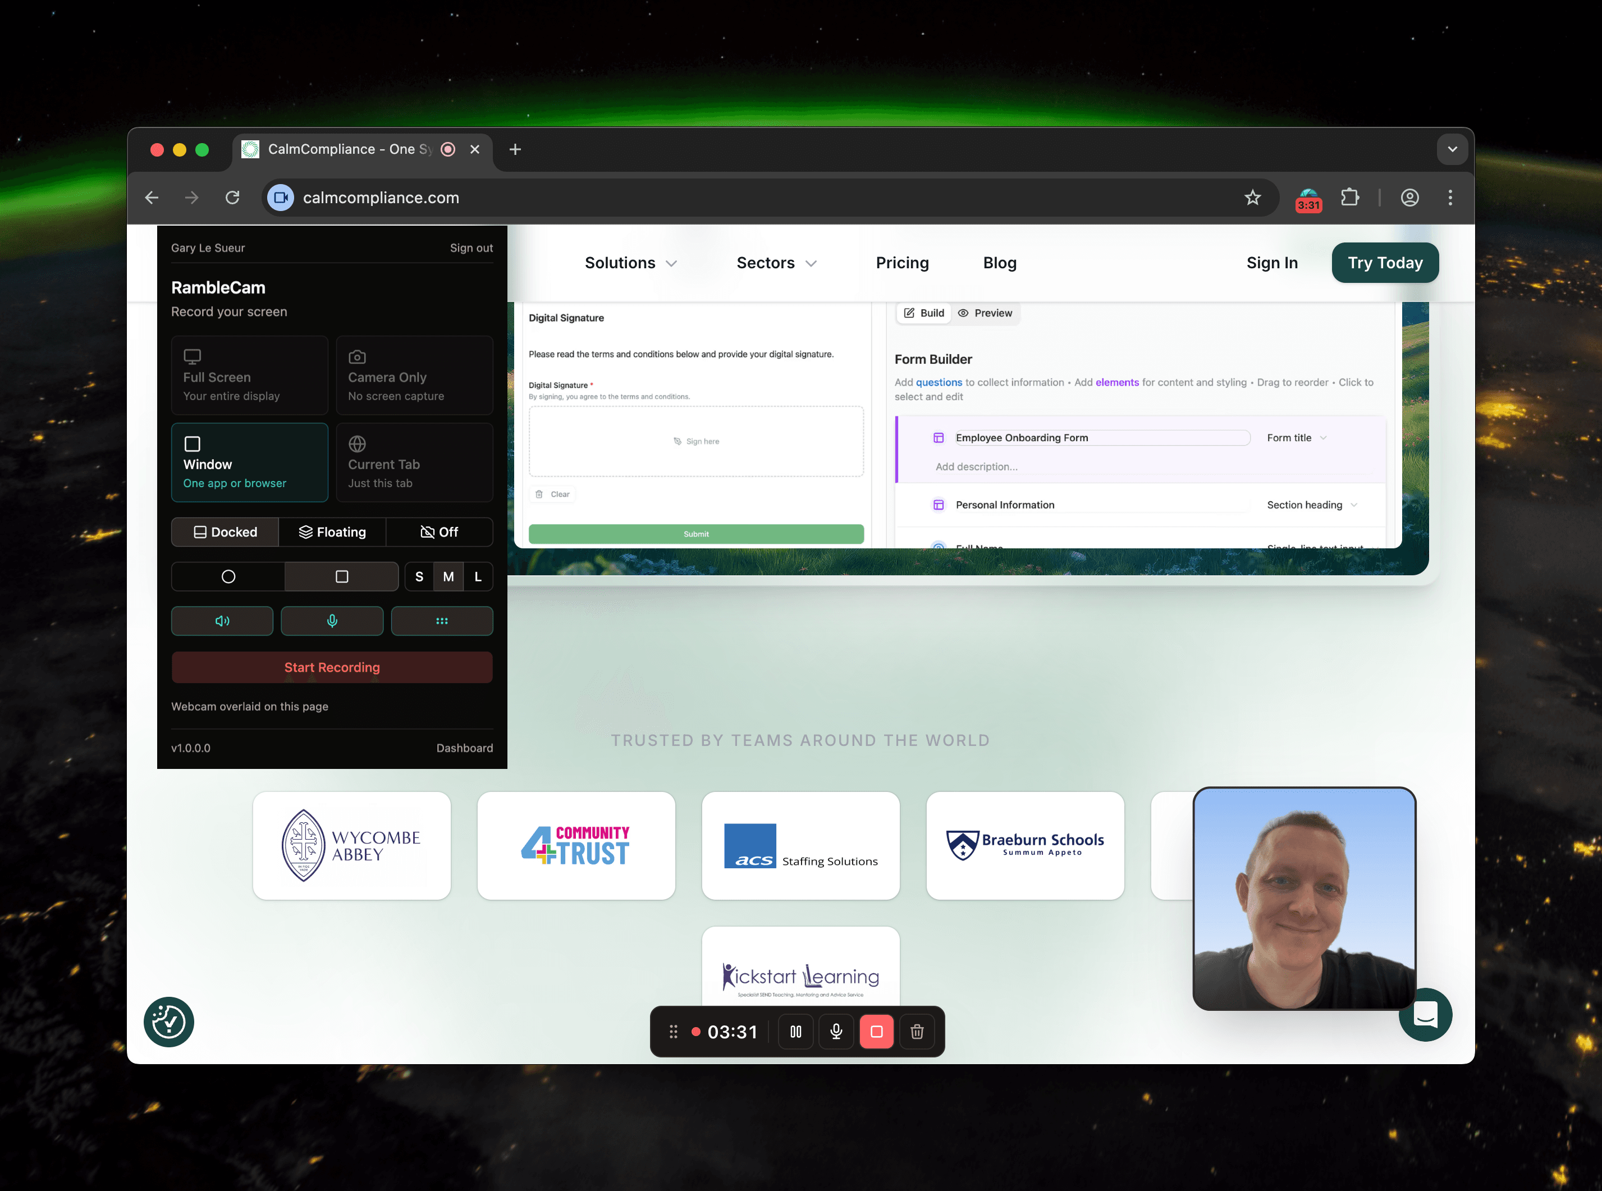Mute the microphone in the recording toolbar
Screen dimensions: 1602x1191
[x=836, y=1032]
